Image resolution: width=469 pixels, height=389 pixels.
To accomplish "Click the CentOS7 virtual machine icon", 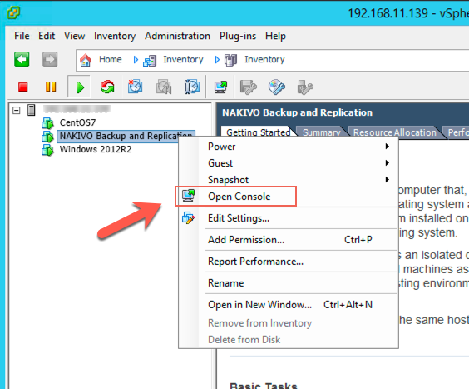I will point(47,123).
